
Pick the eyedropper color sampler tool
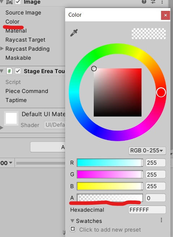[x=74, y=33]
